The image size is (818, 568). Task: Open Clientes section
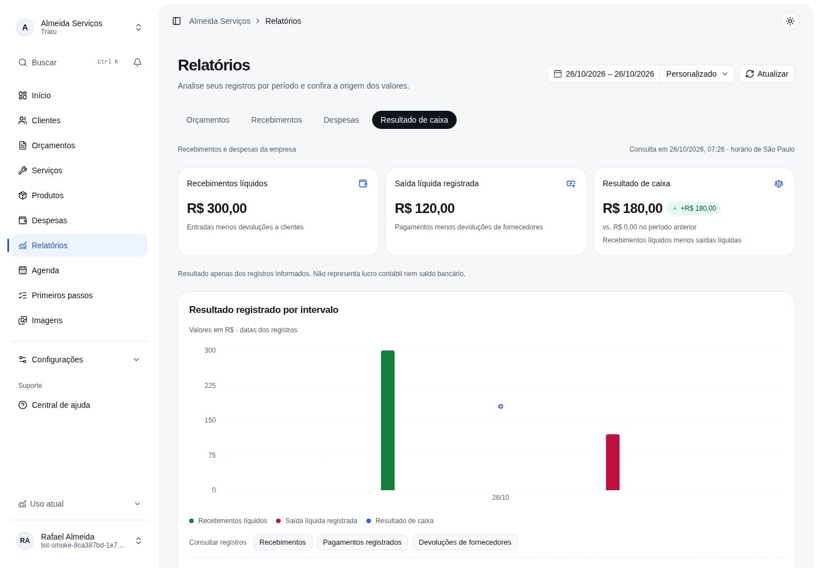click(x=80, y=120)
